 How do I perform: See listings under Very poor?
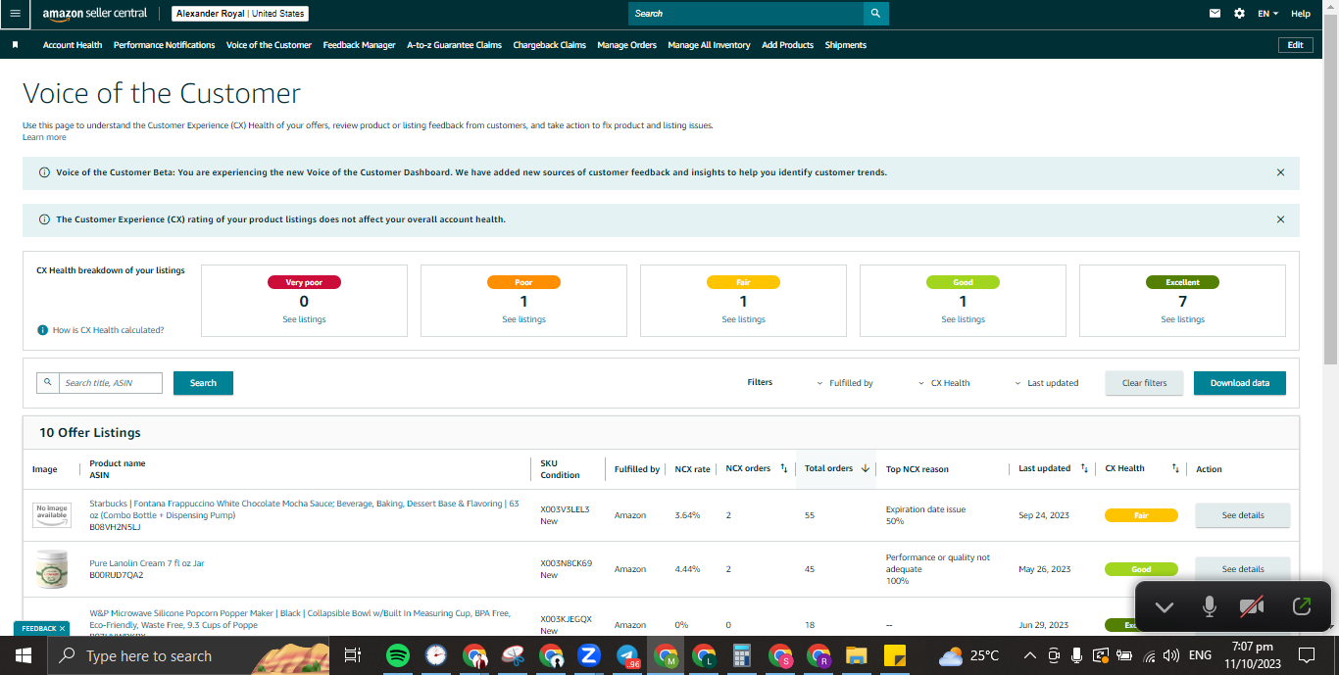click(304, 319)
